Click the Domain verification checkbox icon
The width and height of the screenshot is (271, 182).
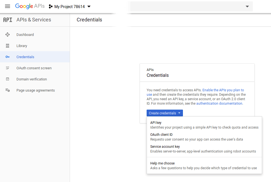pyautogui.click(x=8, y=79)
